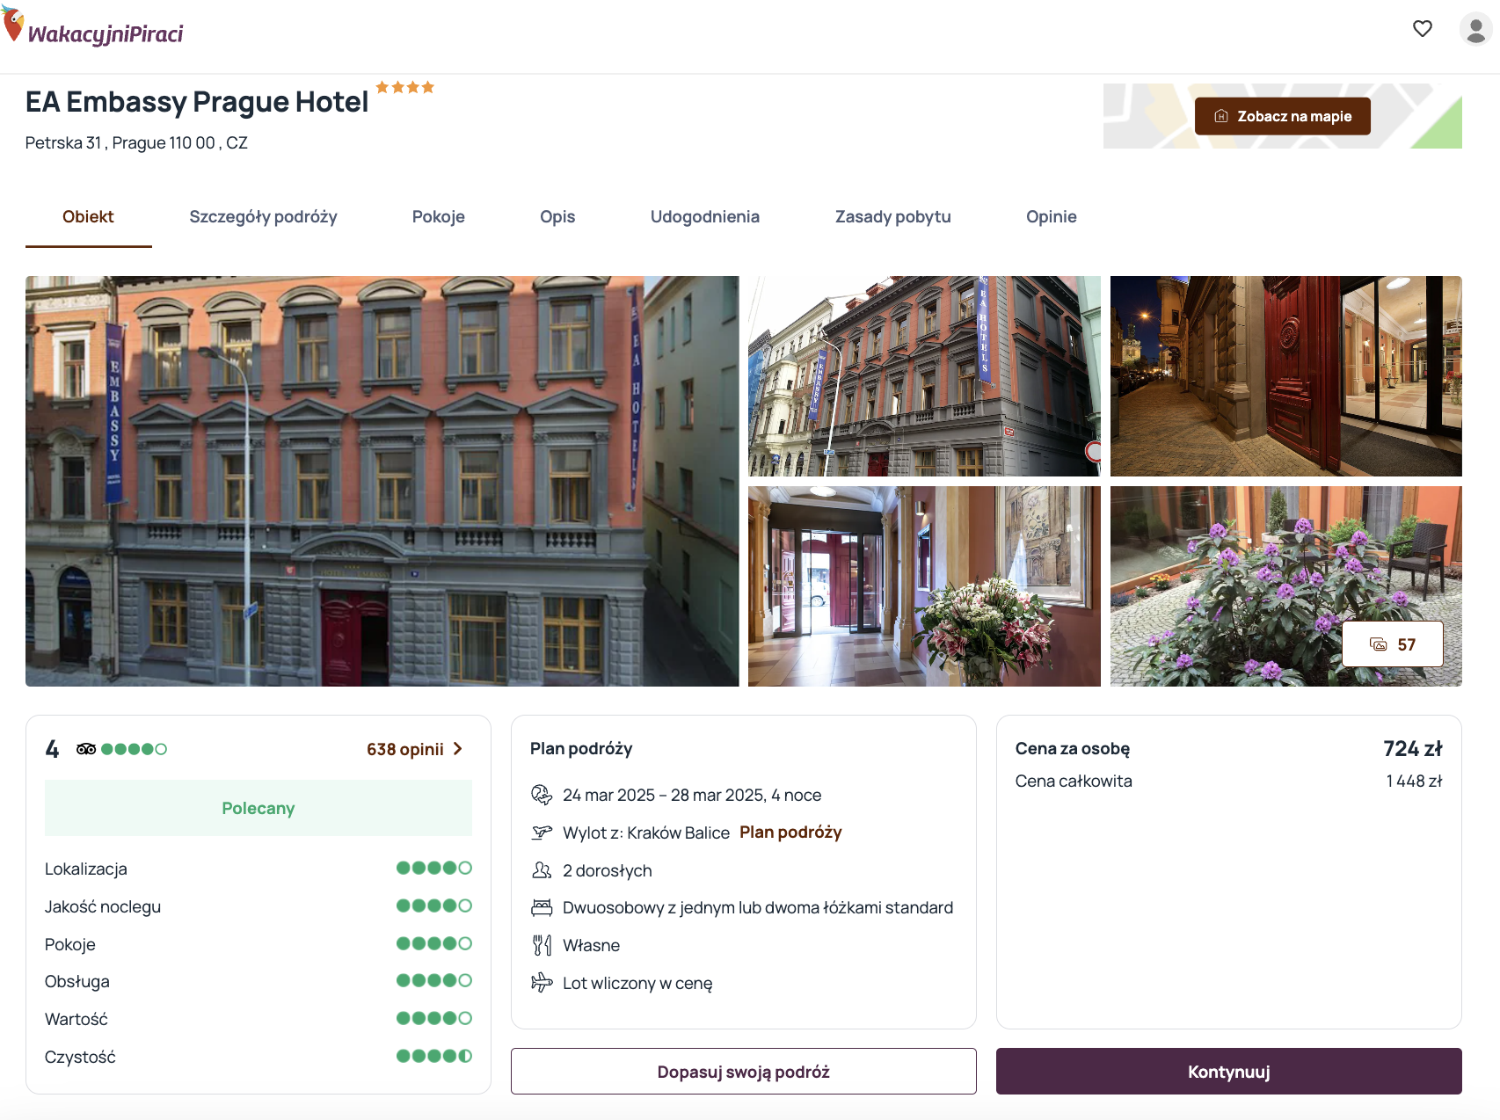Viewport: 1500px width, 1120px height.
Task: Click the Polecany badge
Action: click(x=258, y=808)
